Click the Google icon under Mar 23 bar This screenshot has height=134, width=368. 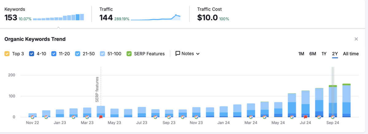87,117
